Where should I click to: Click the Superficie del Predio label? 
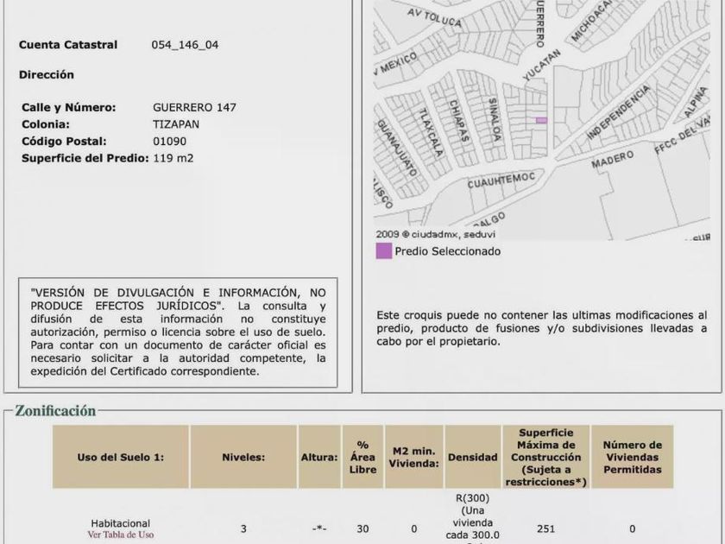tap(85, 158)
